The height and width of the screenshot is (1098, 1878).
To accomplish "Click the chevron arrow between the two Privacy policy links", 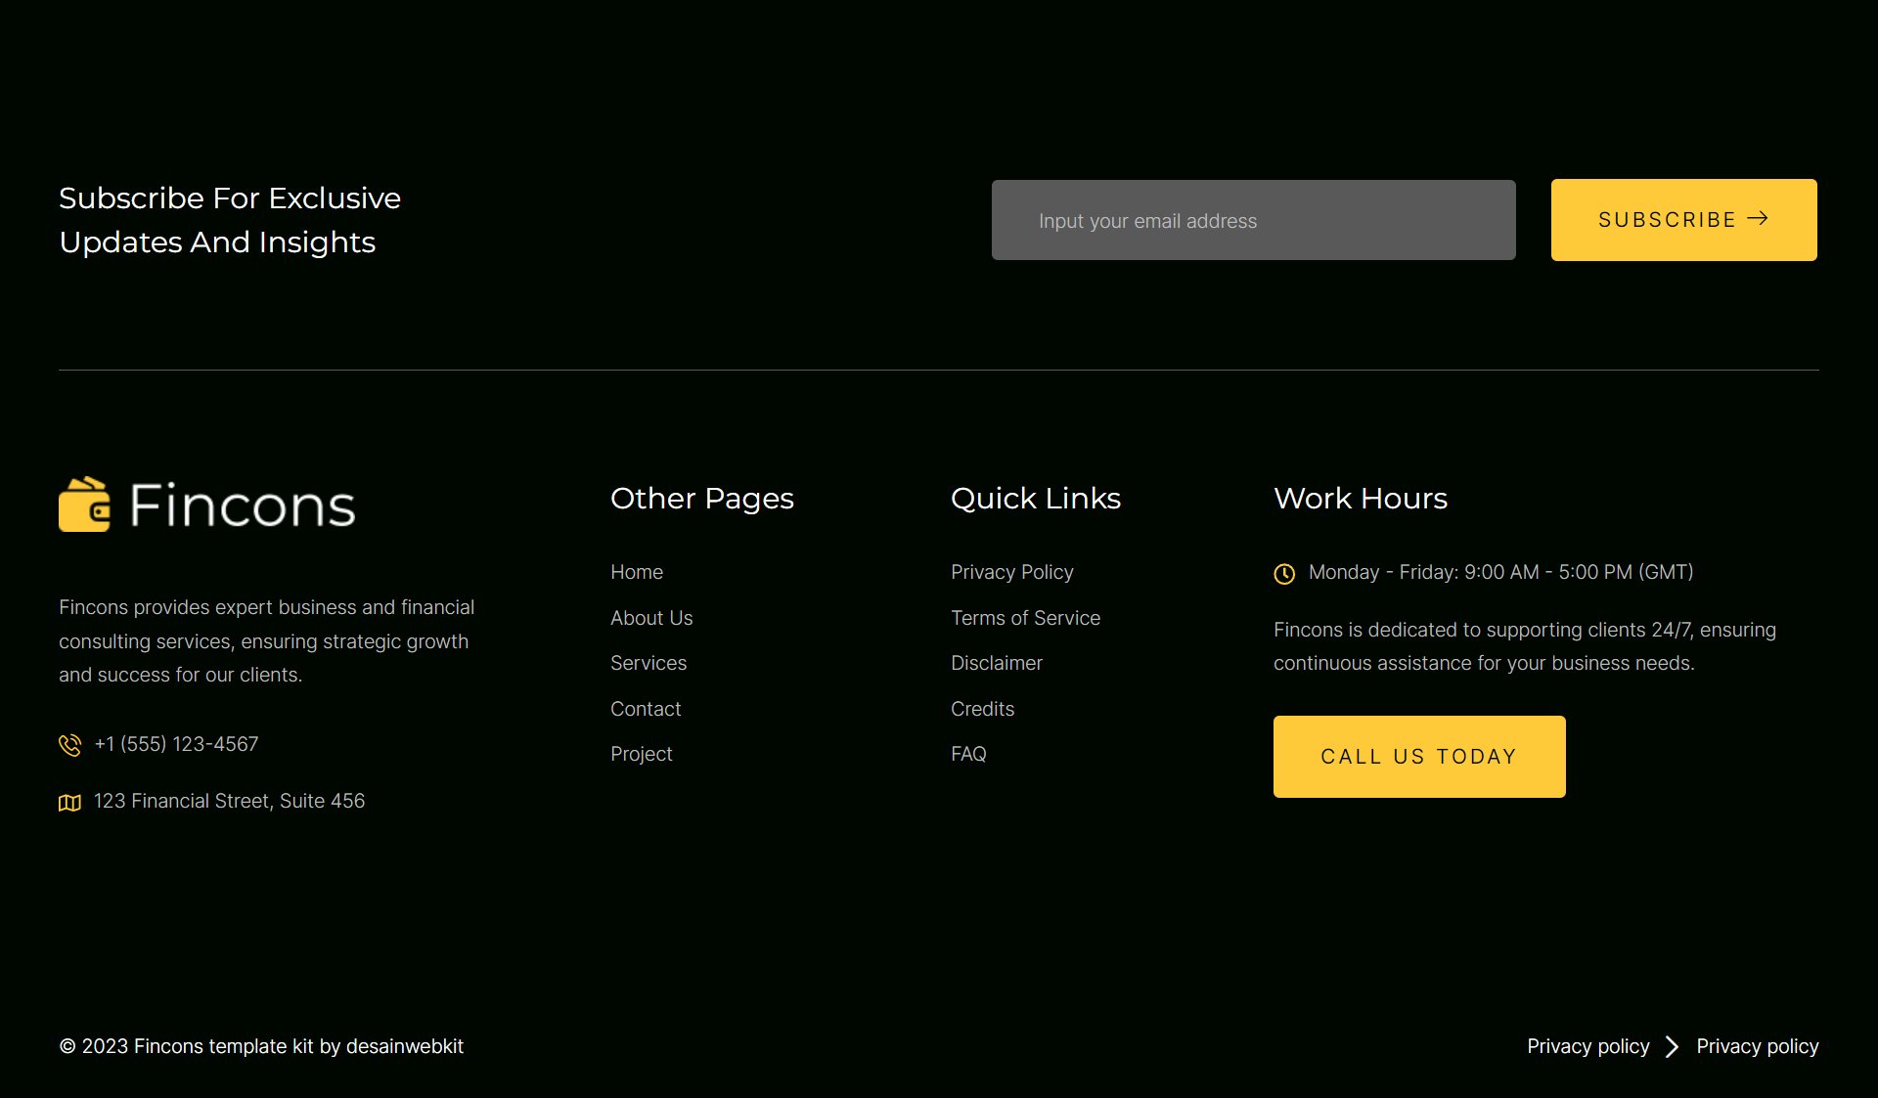I will (x=1673, y=1046).
